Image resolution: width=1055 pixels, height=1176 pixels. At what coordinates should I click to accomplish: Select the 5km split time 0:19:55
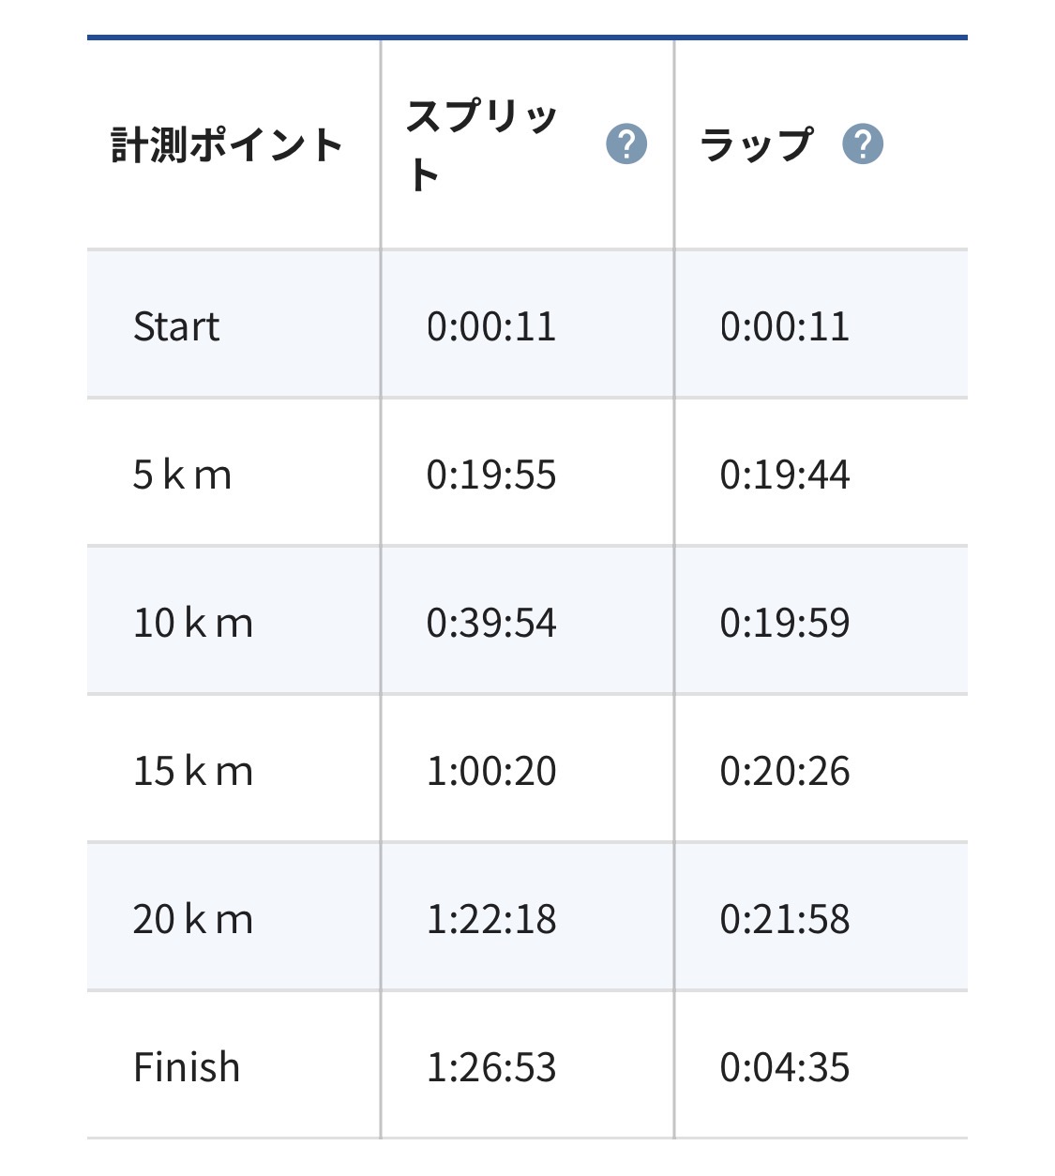click(491, 475)
